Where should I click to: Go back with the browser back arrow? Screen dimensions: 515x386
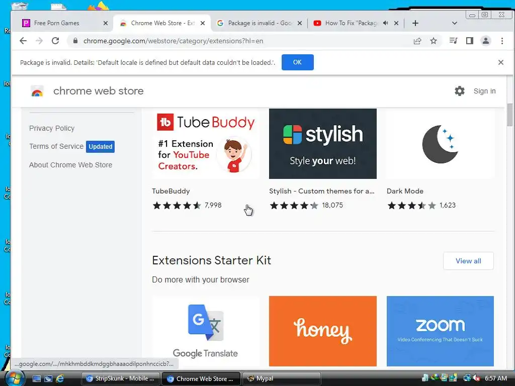[23, 41]
